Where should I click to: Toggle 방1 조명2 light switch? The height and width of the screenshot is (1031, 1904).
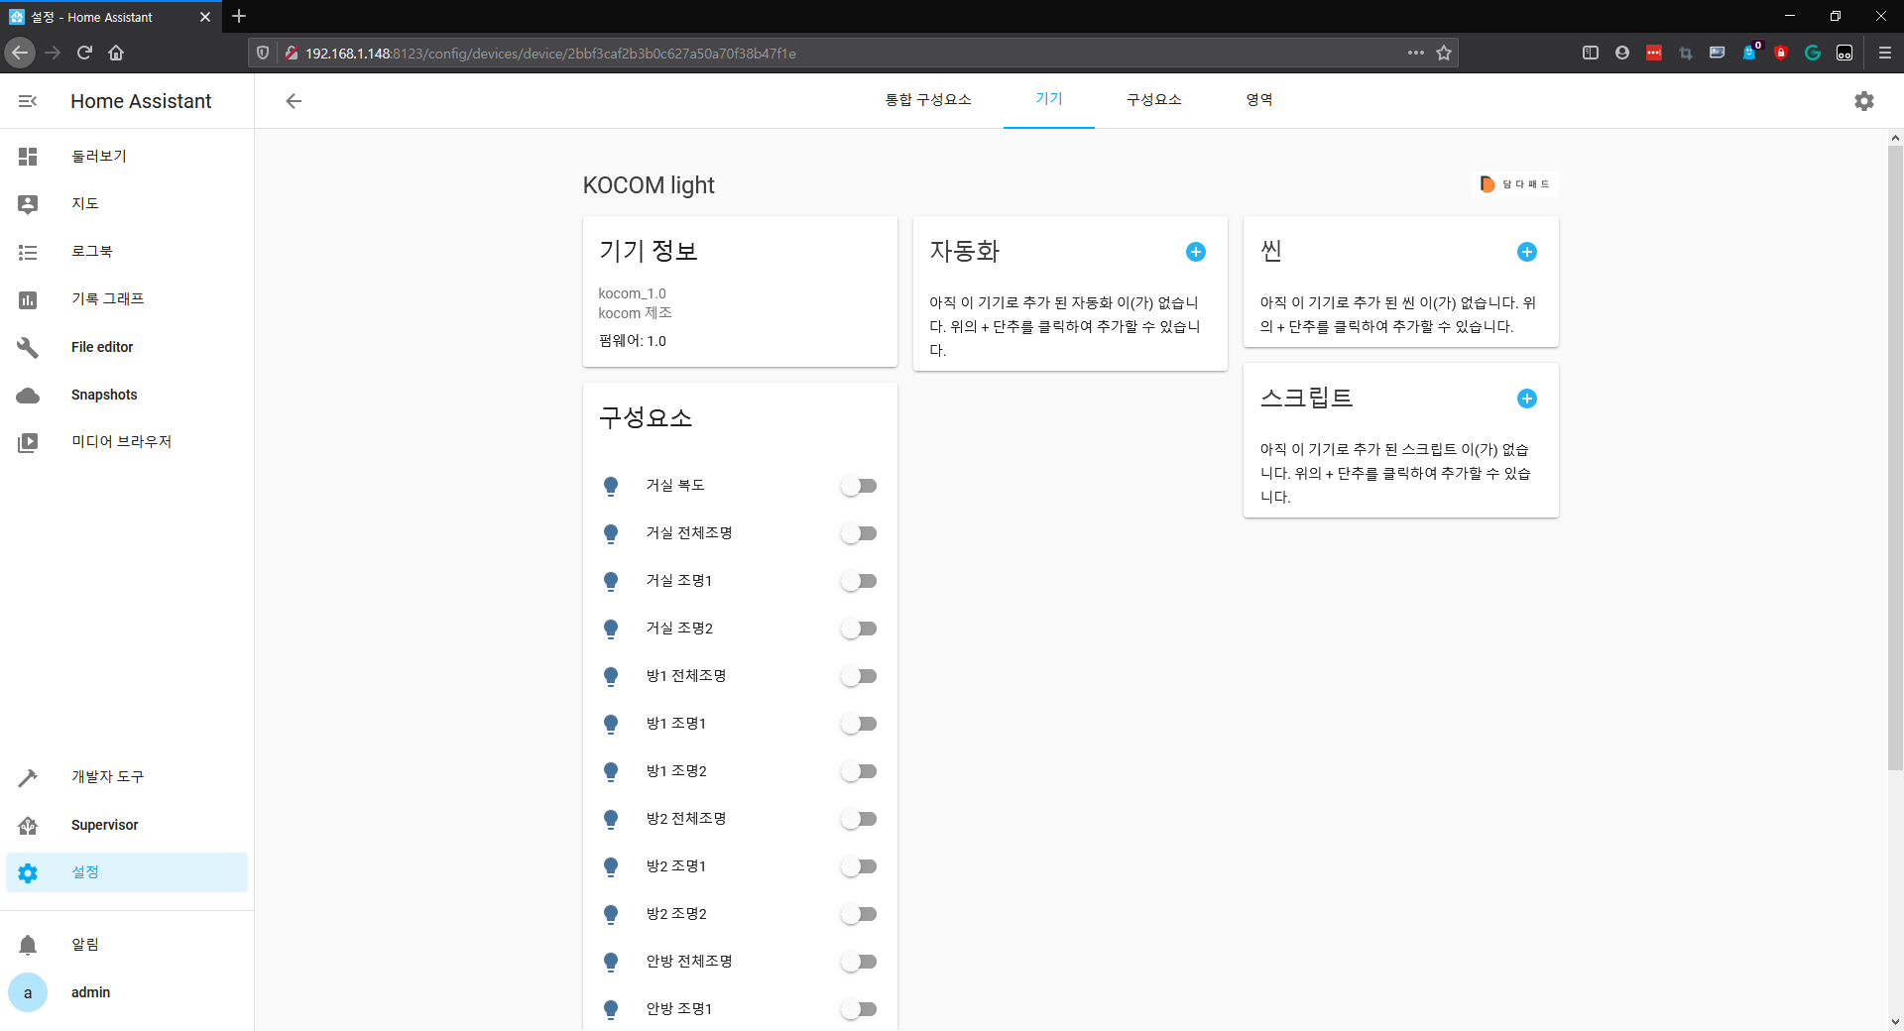click(859, 771)
